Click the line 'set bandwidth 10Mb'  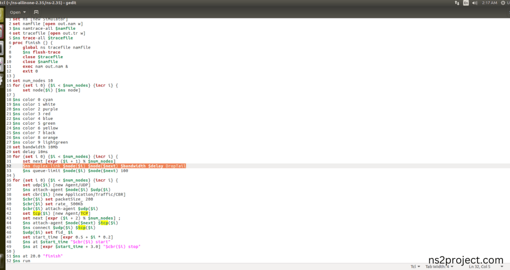coord(35,147)
